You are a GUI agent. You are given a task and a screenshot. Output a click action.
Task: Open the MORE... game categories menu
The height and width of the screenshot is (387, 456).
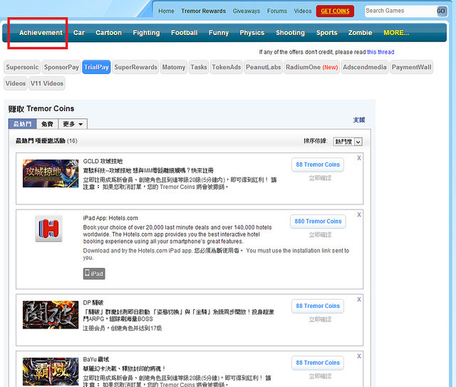point(396,33)
